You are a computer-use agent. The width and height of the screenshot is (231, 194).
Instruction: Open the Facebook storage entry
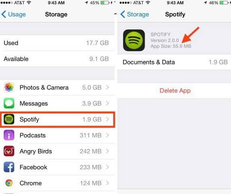click(x=57, y=167)
